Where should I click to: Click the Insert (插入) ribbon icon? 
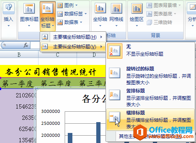tap(8, 9)
